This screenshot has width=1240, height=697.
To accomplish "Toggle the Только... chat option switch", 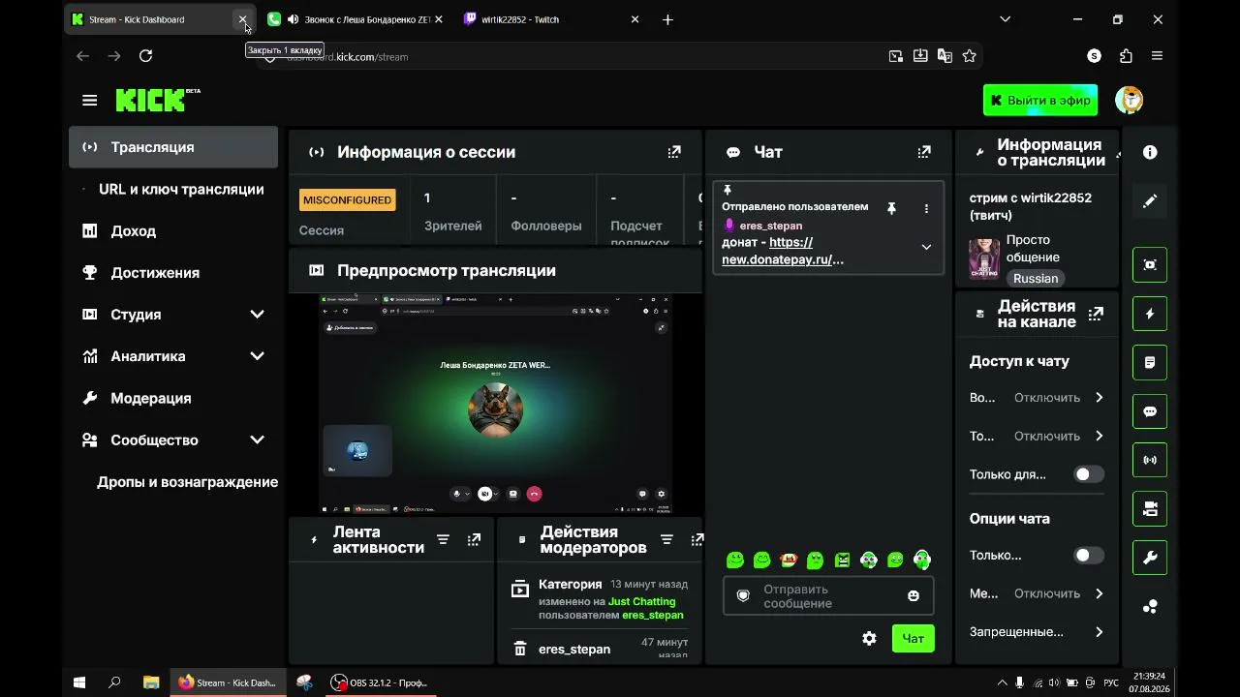I will pos(1089,556).
